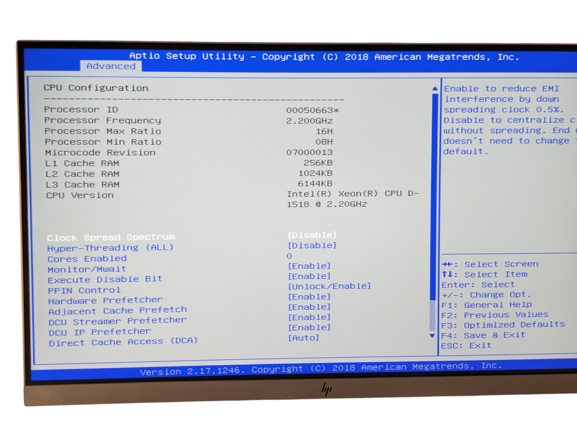Select DCU IP Prefetcher setting
577x434 pixels.
coord(100,332)
